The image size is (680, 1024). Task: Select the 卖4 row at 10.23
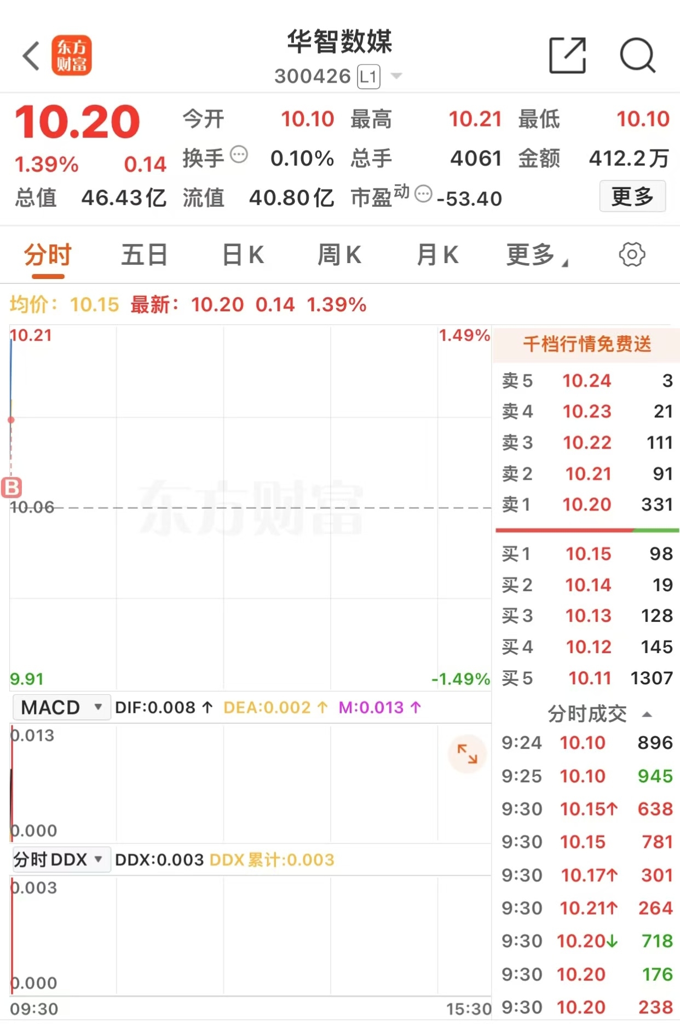(x=587, y=411)
